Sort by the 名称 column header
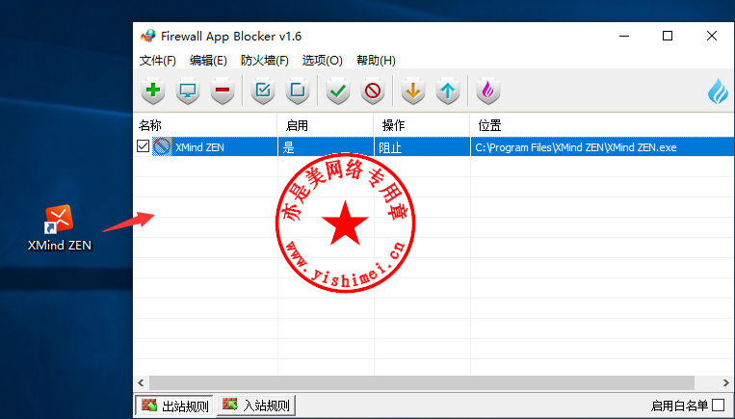 click(205, 125)
